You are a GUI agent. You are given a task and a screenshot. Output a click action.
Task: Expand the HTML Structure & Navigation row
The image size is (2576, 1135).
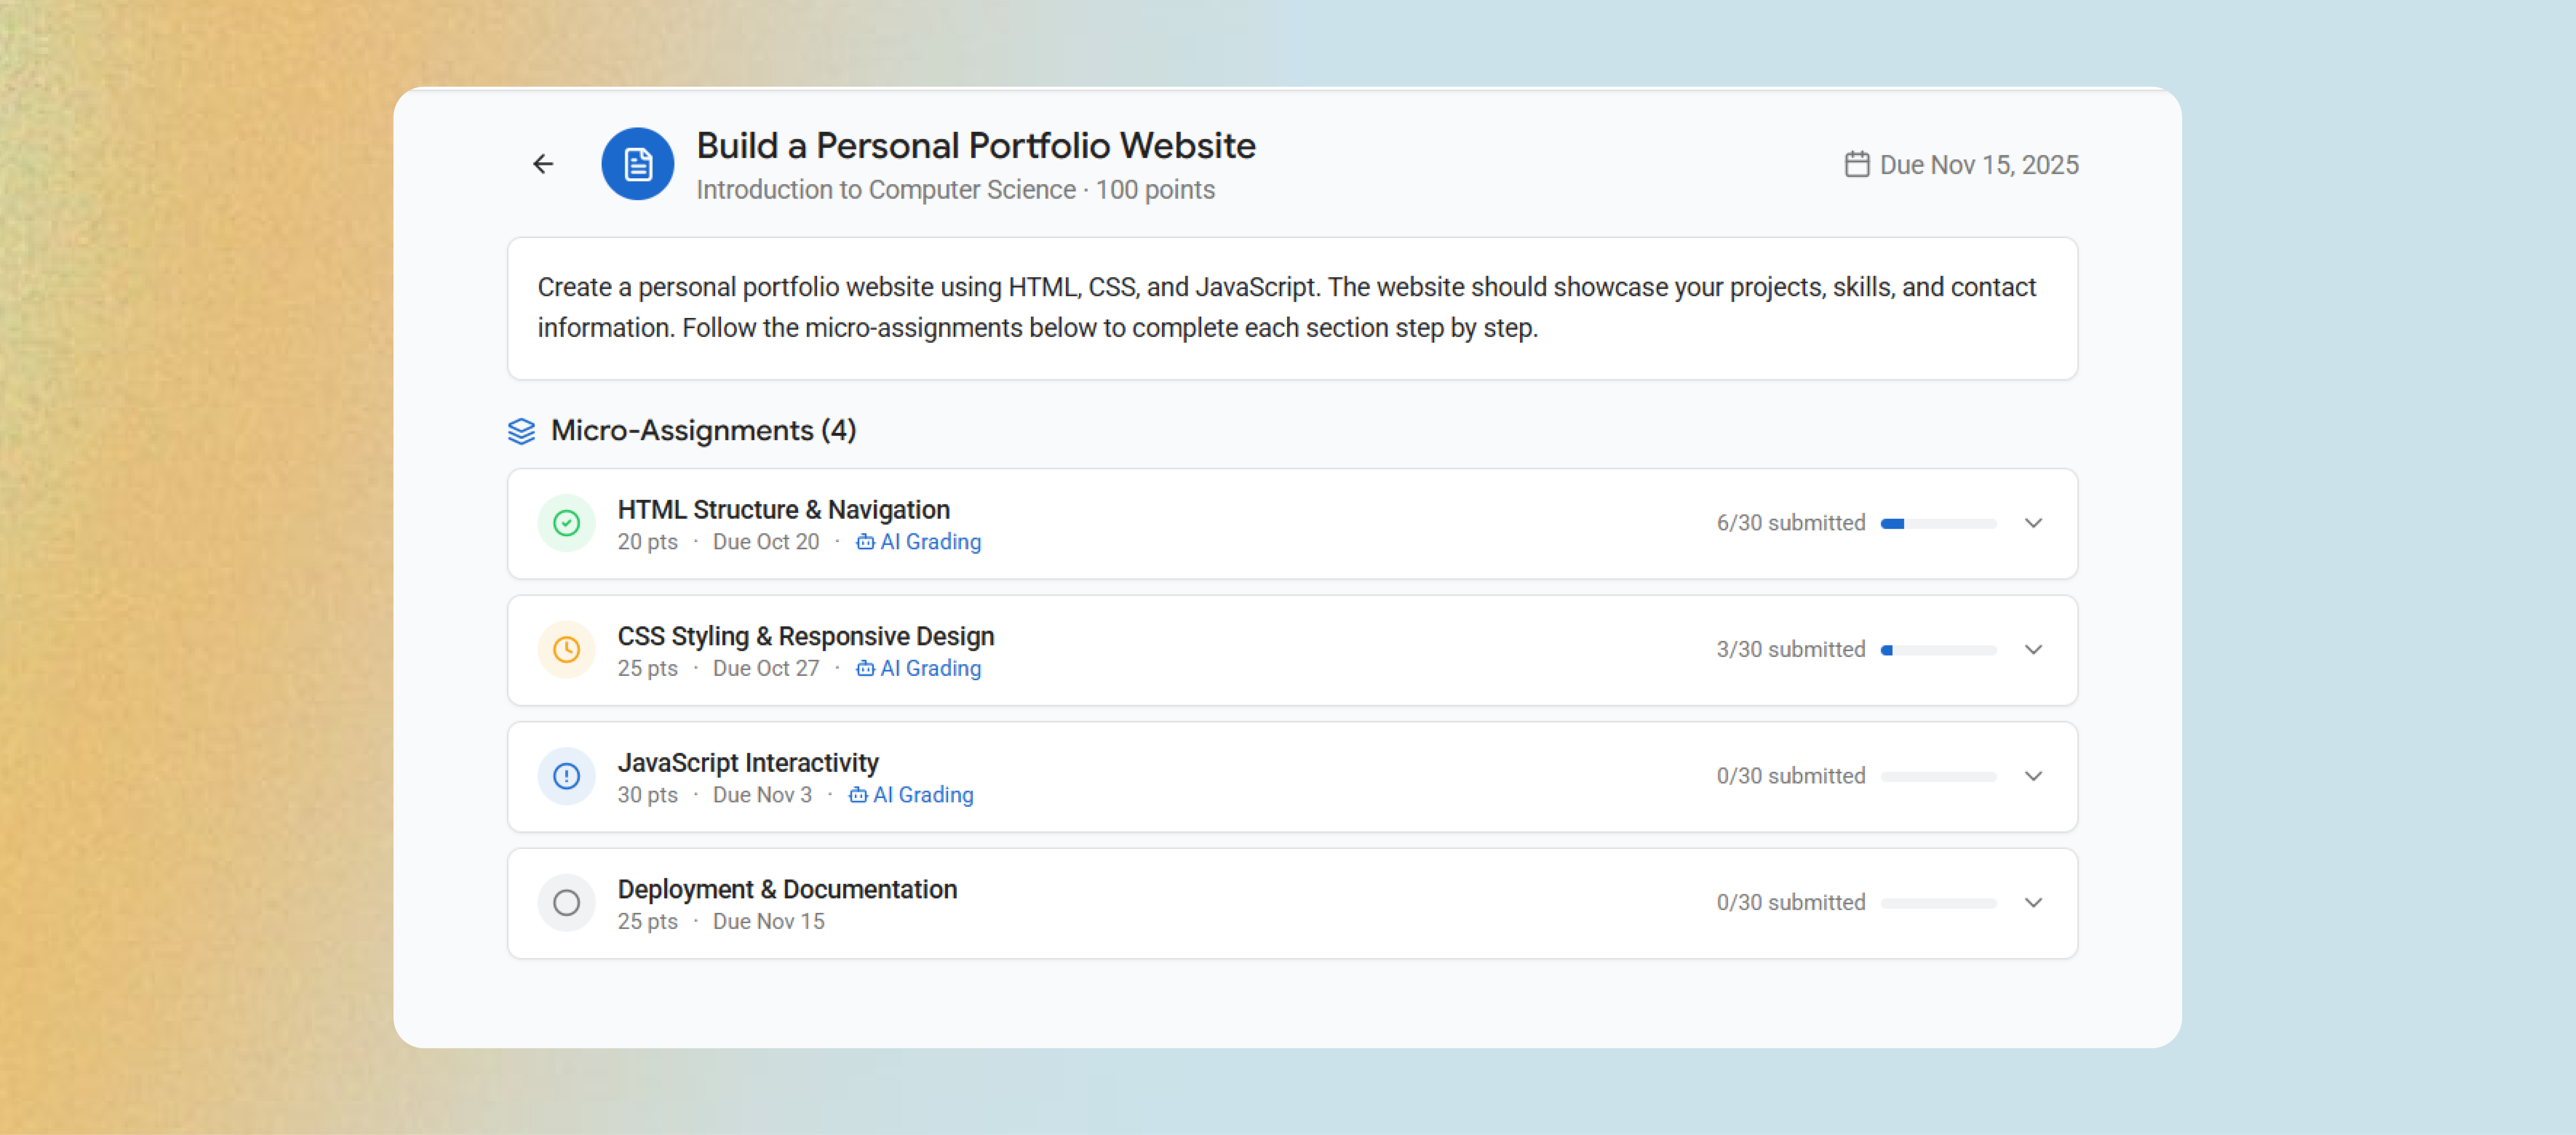pos(2033,523)
